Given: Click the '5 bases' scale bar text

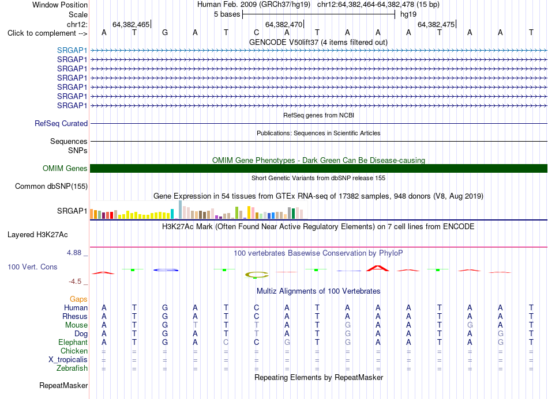Looking at the screenshot, I should 227,14.
